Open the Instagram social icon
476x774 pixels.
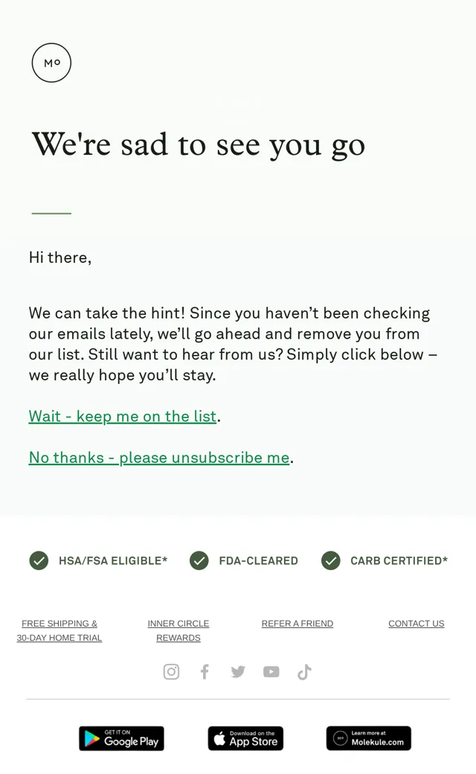[x=171, y=672]
